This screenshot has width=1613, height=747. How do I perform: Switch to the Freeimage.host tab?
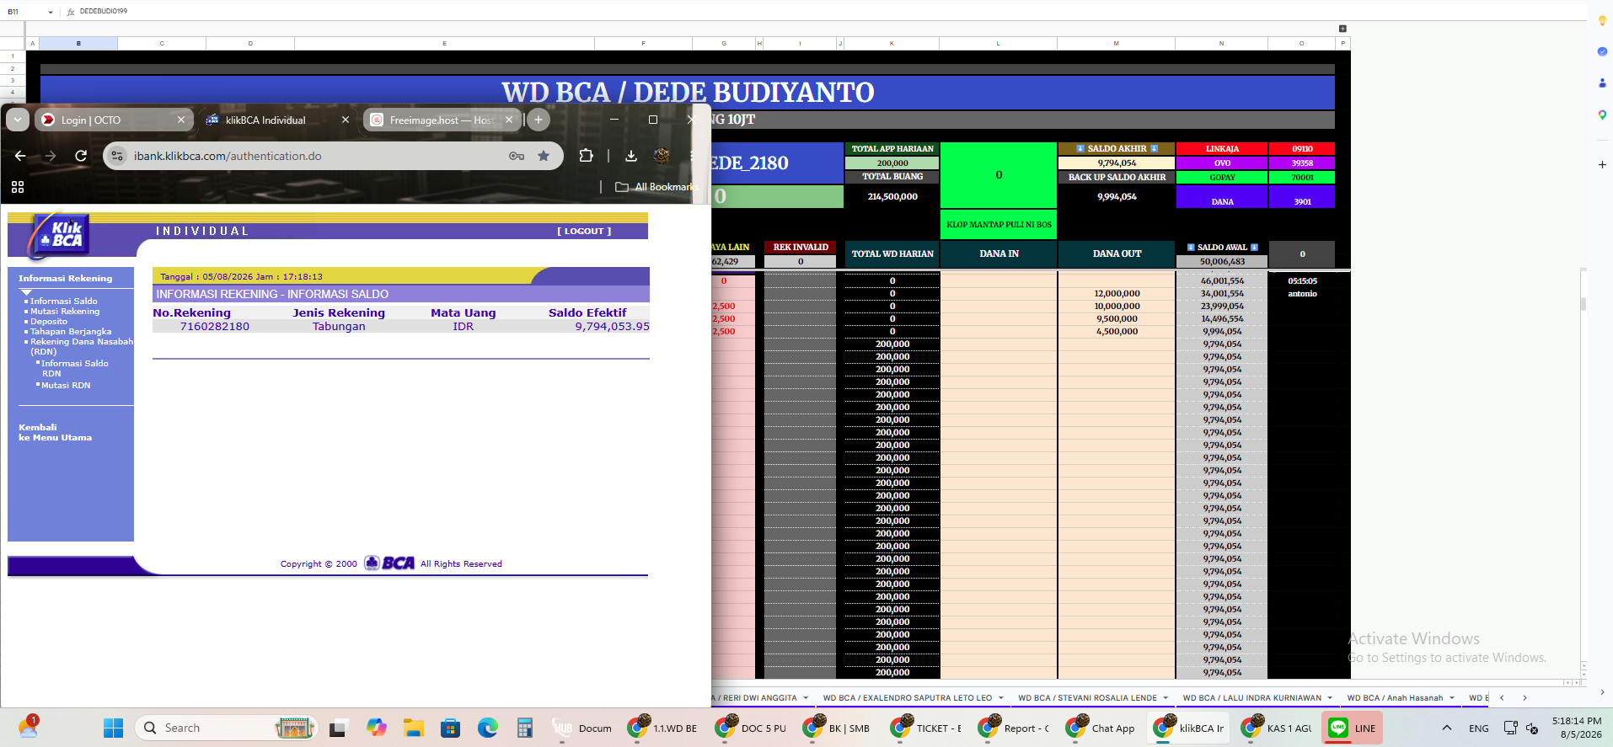pos(442,120)
